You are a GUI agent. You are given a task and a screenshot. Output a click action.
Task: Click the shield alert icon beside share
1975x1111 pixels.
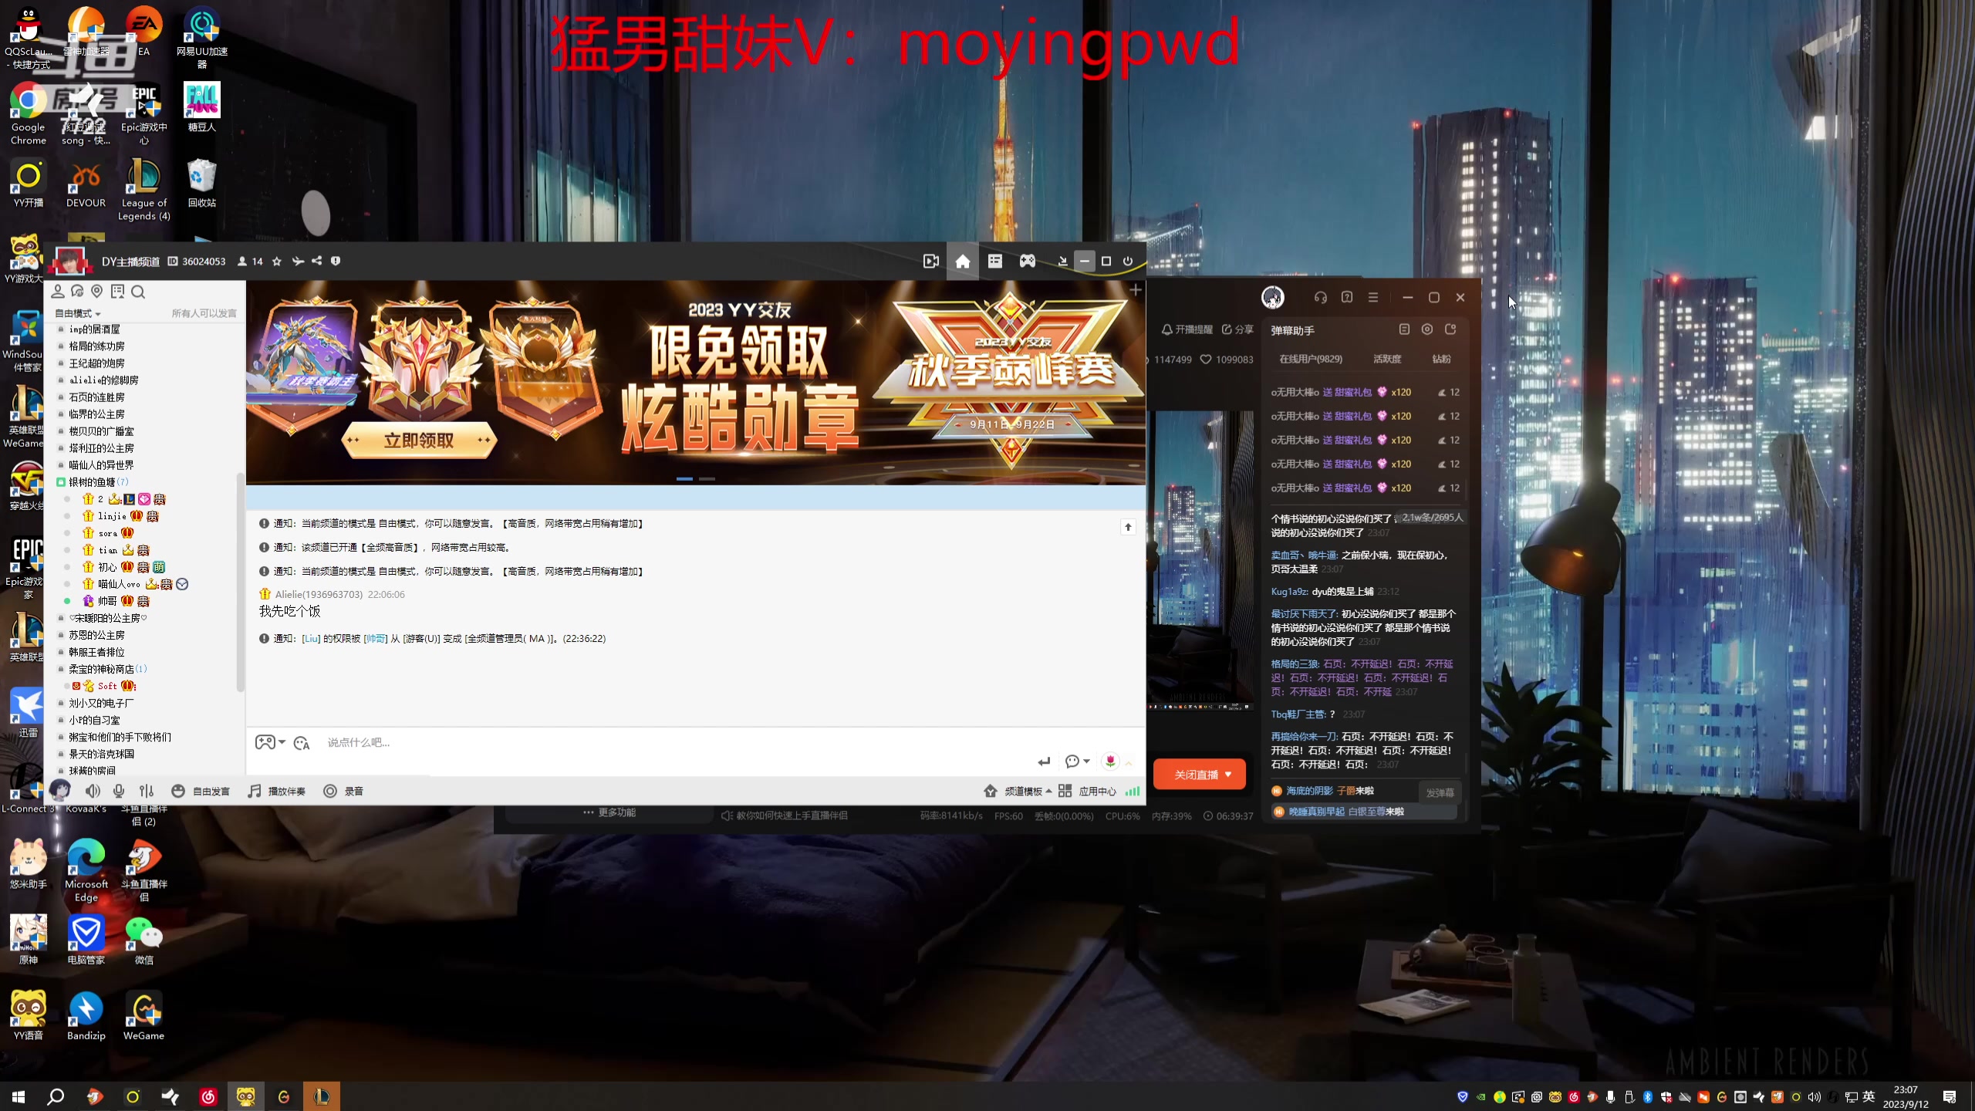tap(336, 262)
